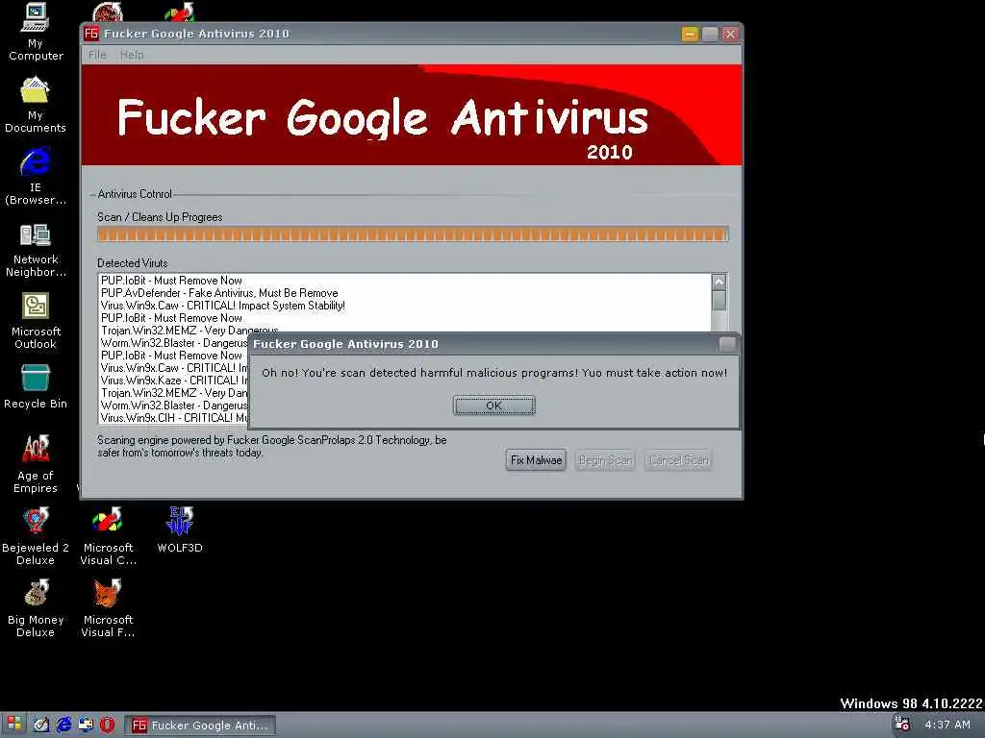Click the mail envelope quick launch icon
The width and height of the screenshot is (985, 738).
(x=86, y=725)
